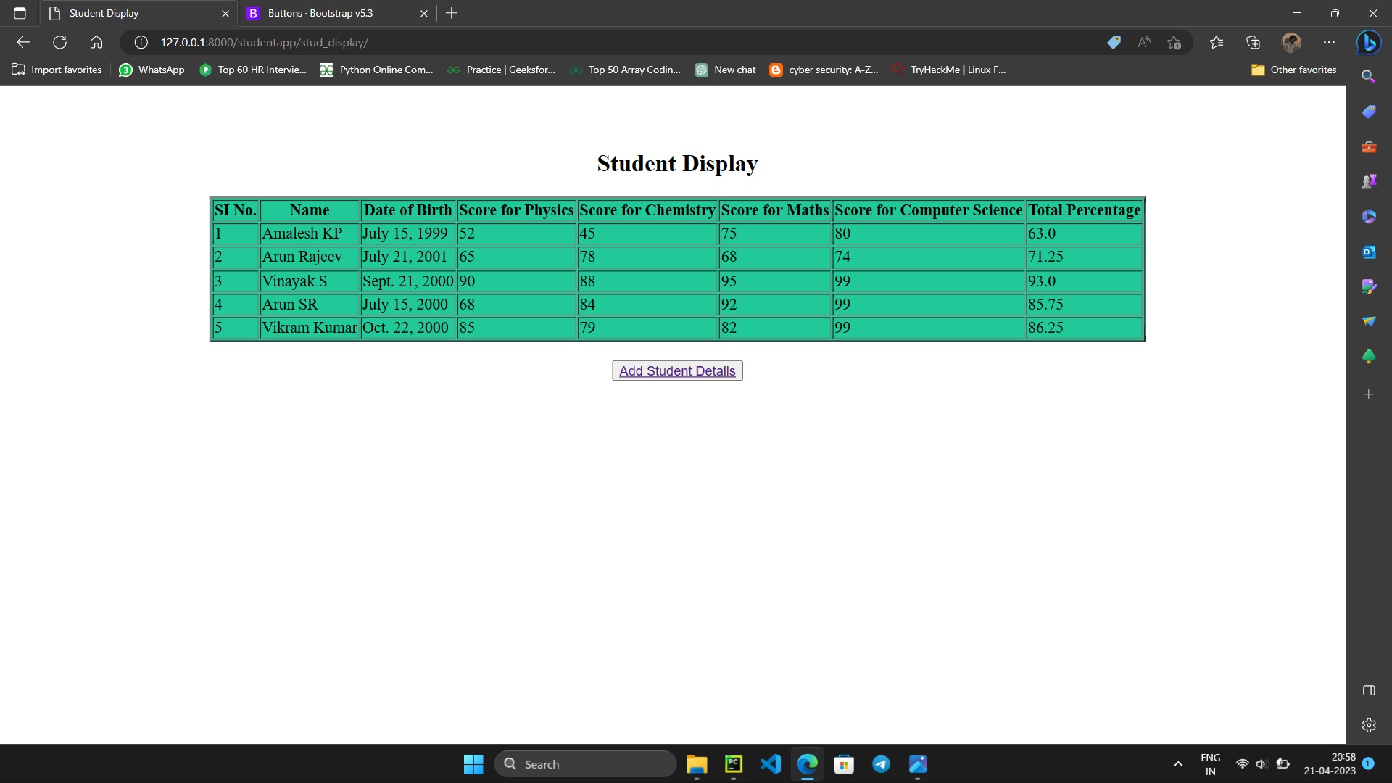Open Settings and more menu
1392x783 pixels.
click(x=1330, y=42)
